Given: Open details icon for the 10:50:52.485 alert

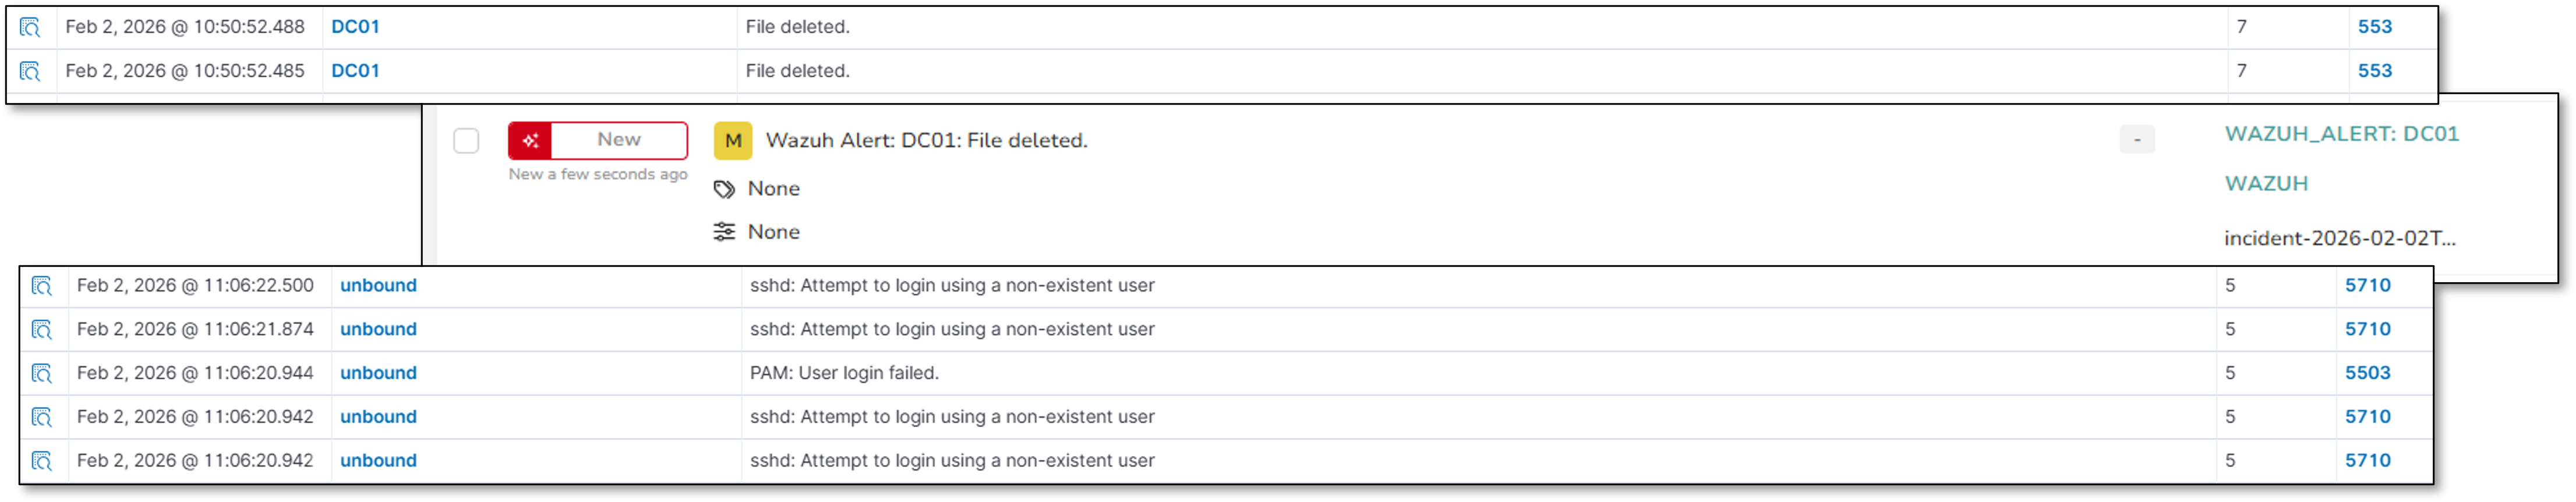Looking at the screenshot, I should (31, 72).
